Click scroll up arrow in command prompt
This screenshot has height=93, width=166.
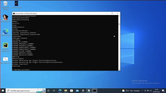pyautogui.click(x=119, y=16)
